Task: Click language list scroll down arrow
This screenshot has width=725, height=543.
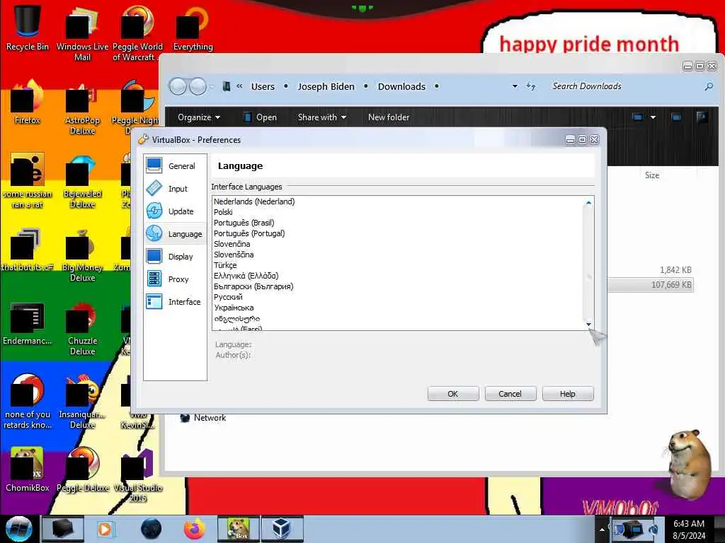Action: click(588, 324)
